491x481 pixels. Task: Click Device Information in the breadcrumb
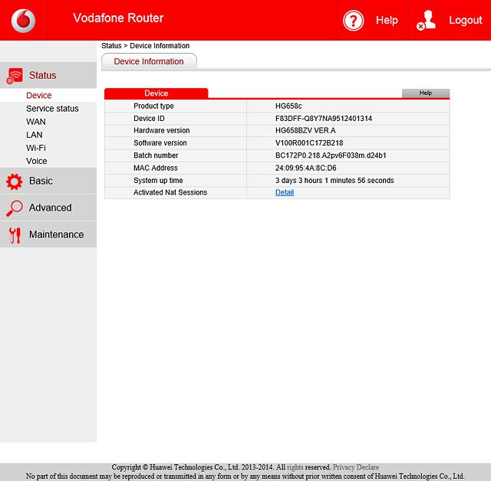pyautogui.click(x=160, y=46)
